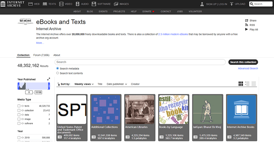Image resolution: width=274 pixels, height=142 pixels.
Task: Click the Play All triangle icon
Action: (x=247, y=29)
